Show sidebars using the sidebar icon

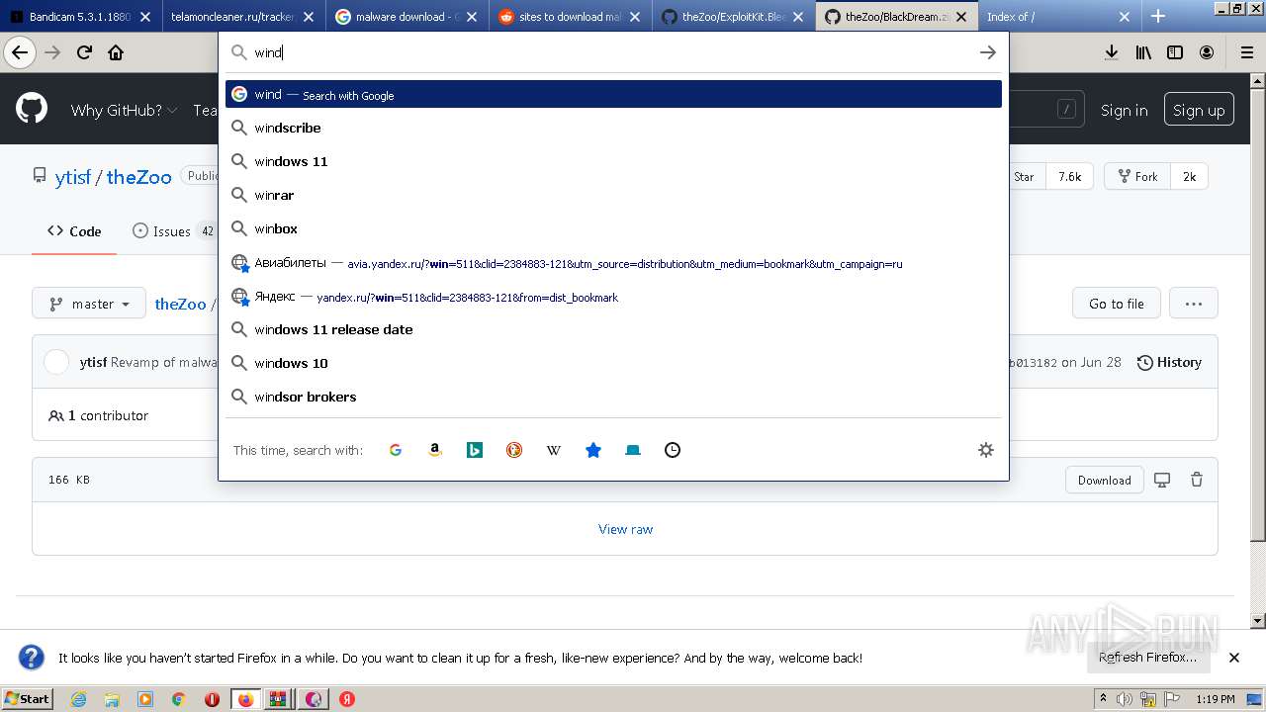[x=1175, y=52]
